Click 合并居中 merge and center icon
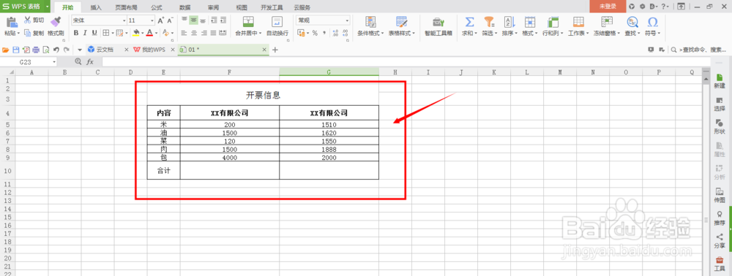This screenshot has width=732, height=276. click(x=248, y=22)
